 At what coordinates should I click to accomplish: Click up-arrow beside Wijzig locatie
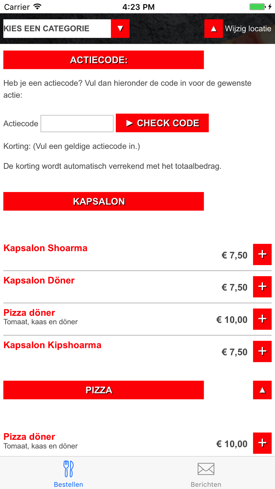pyautogui.click(x=213, y=29)
